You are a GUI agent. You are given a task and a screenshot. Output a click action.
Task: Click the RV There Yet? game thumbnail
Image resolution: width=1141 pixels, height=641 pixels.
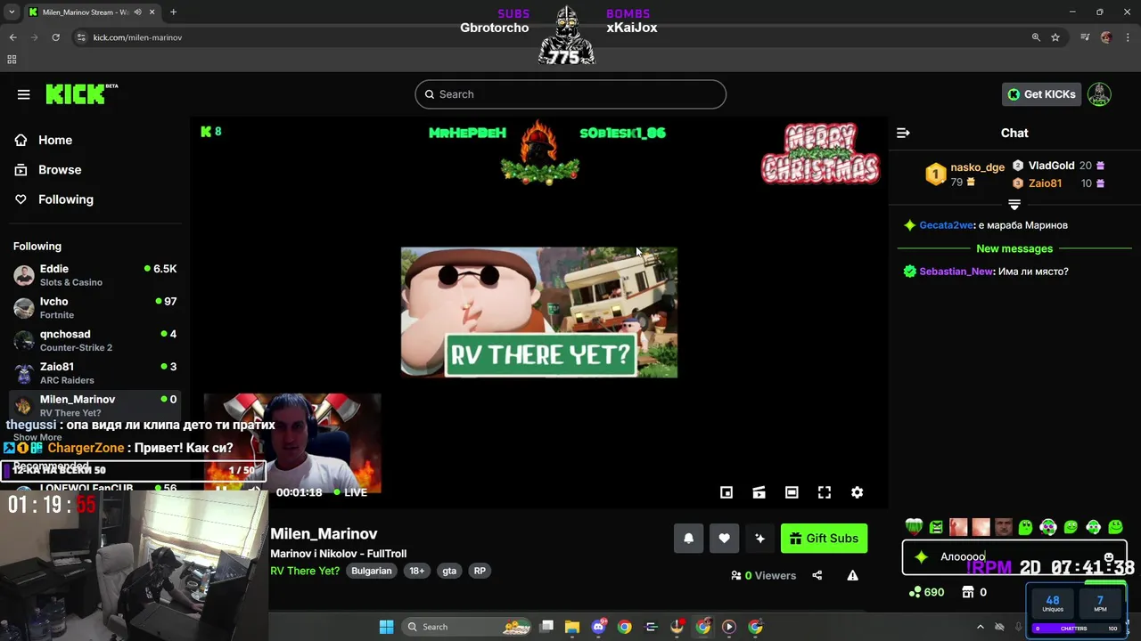538,312
